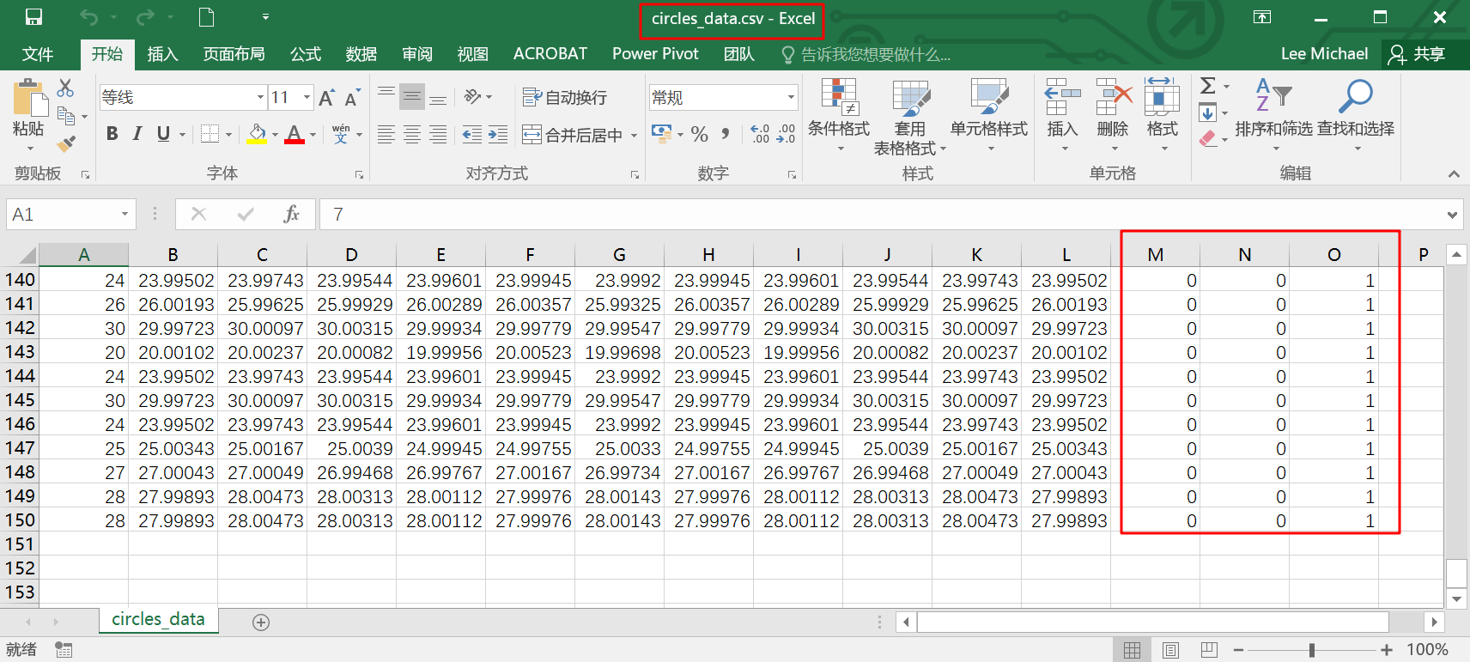
Task: Apply comma style format
Action: click(726, 134)
